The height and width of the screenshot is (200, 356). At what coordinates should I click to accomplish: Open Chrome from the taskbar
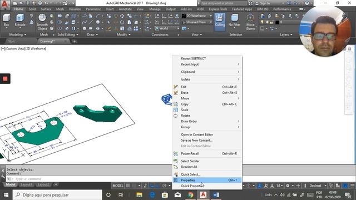pos(190,195)
